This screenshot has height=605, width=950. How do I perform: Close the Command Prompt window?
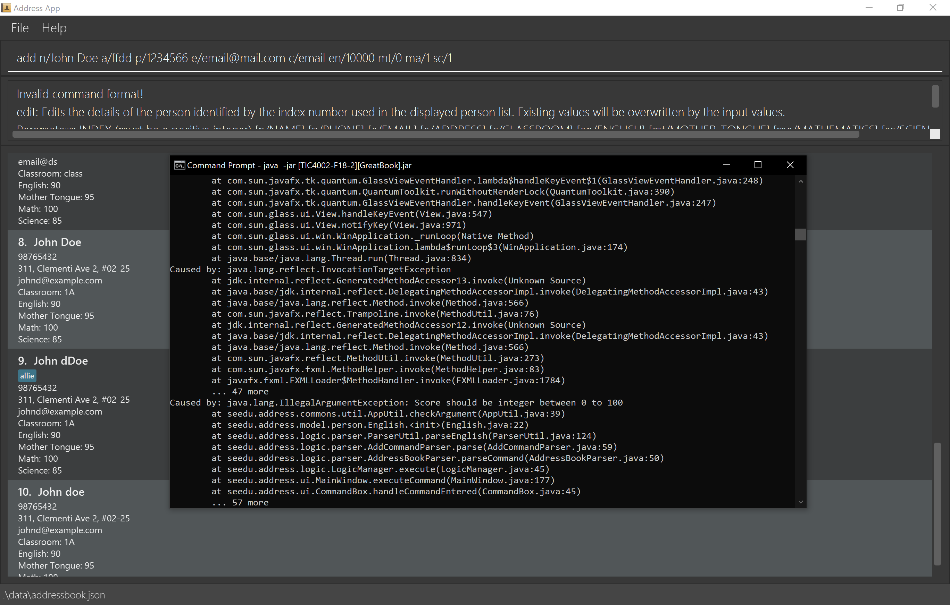point(790,165)
